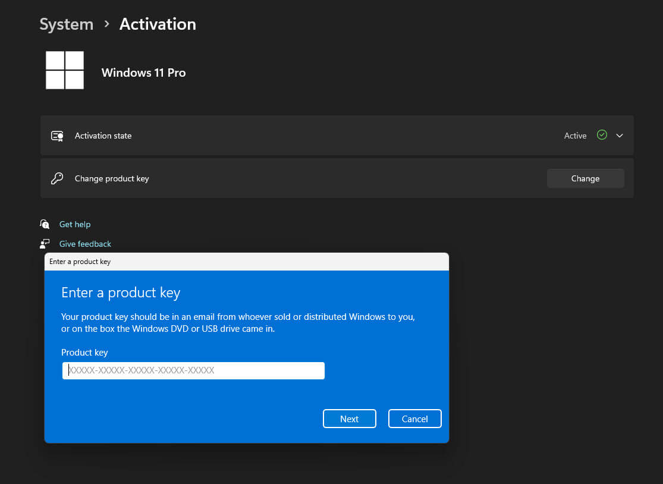Cancel the Enter a product key dialog
This screenshot has width=663, height=484.
click(x=414, y=418)
